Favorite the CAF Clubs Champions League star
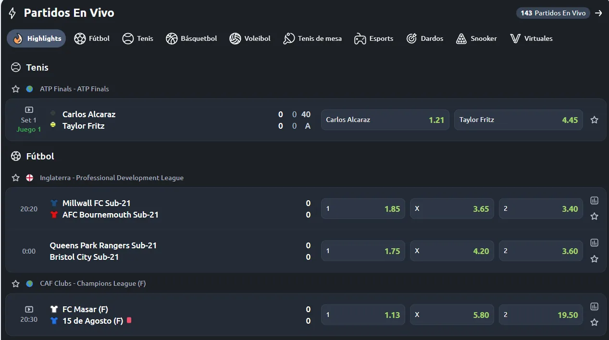This screenshot has width=609, height=340. tap(16, 284)
